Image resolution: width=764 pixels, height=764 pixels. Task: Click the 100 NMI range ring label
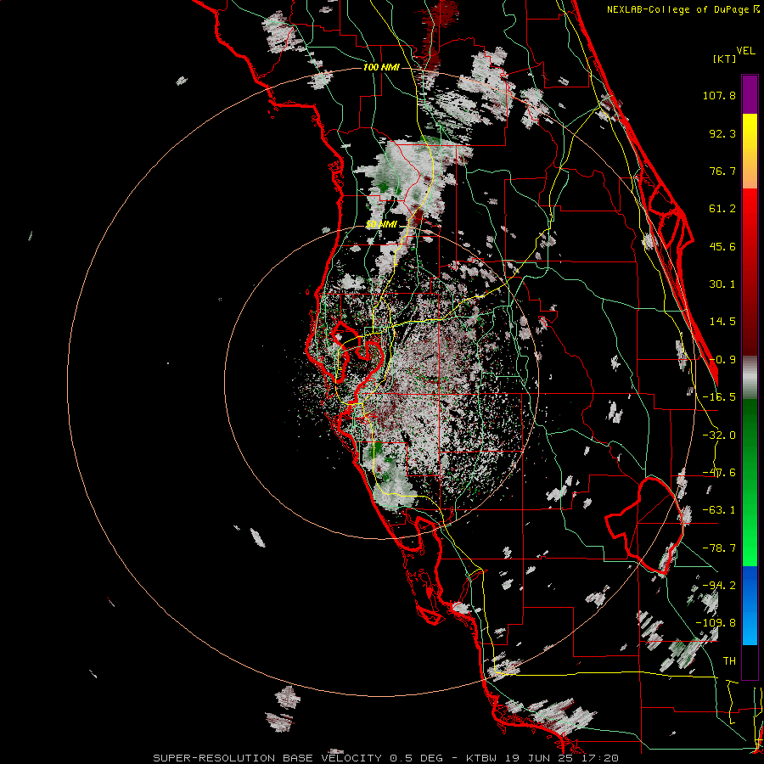(381, 67)
